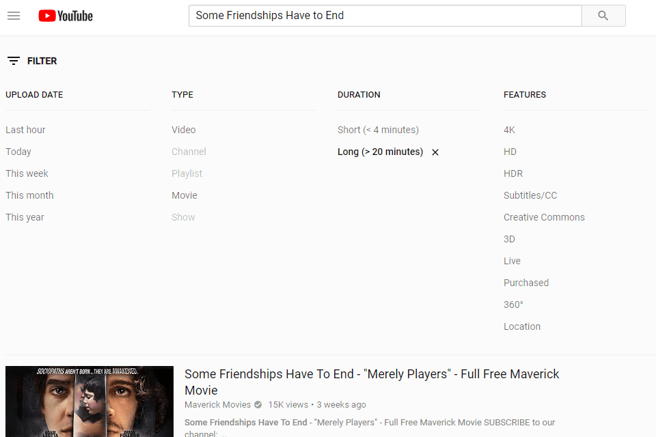
Task: Click inside the search text box
Action: click(385, 16)
